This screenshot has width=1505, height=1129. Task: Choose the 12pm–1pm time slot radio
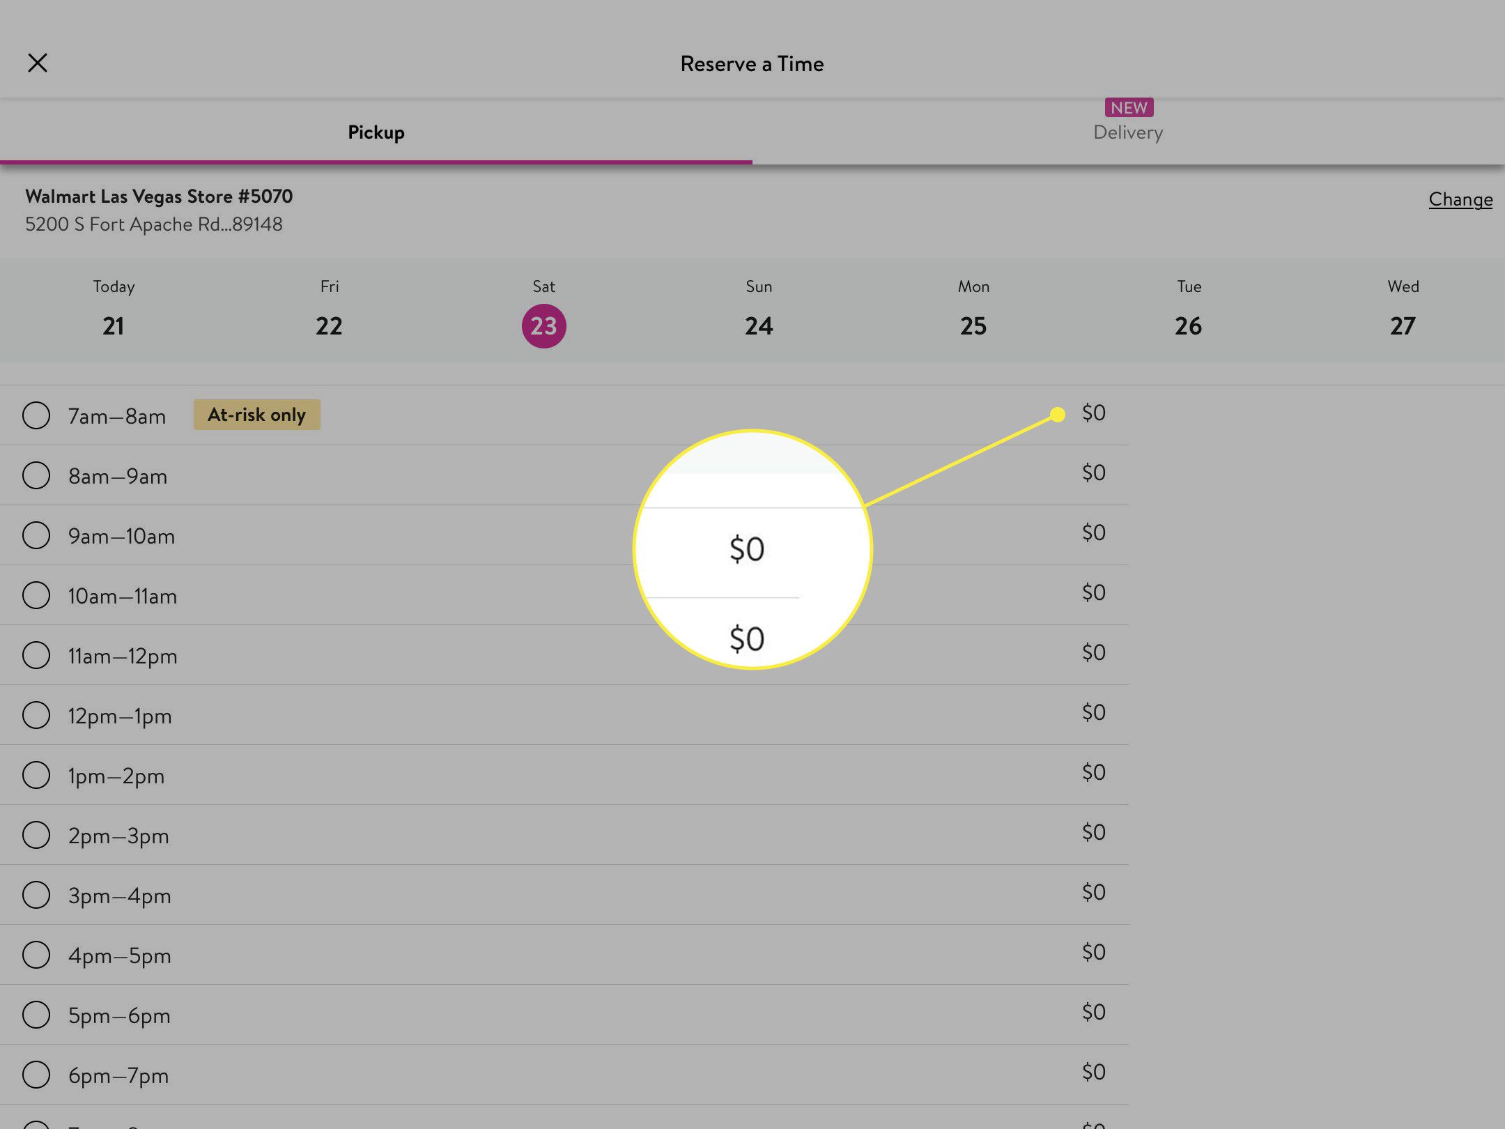36,715
